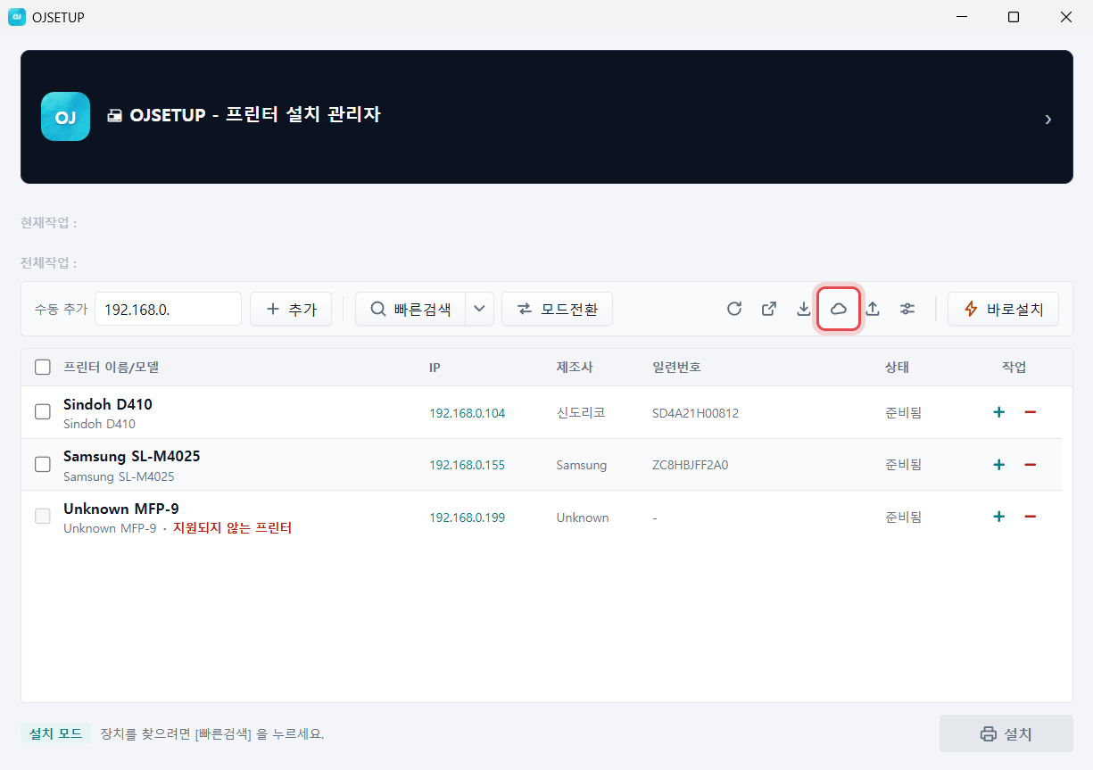Viewport: 1093px width, 770px height.
Task: Click the 빠른검색 search button
Action: point(410,309)
